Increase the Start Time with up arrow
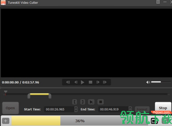 tap(76, 108)
